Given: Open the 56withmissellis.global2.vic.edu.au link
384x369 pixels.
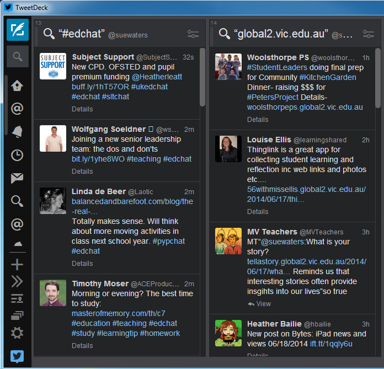Looking at the screenshot, I should click(306, 194).
